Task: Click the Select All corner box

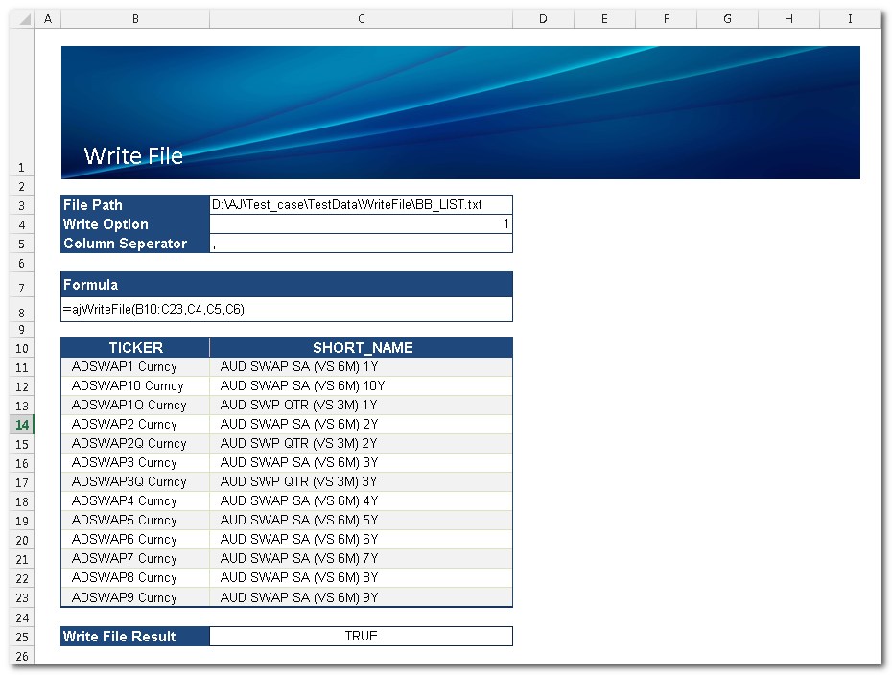Action: point(22,18)
